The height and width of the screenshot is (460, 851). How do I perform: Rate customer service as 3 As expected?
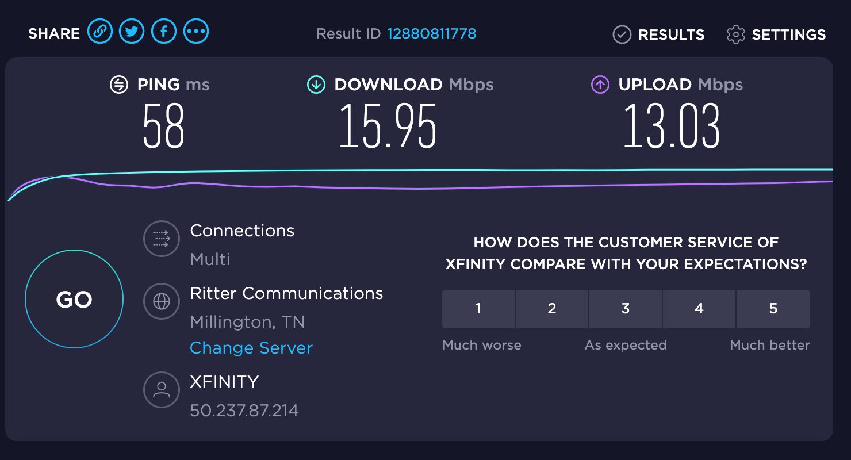pos(625,309)
